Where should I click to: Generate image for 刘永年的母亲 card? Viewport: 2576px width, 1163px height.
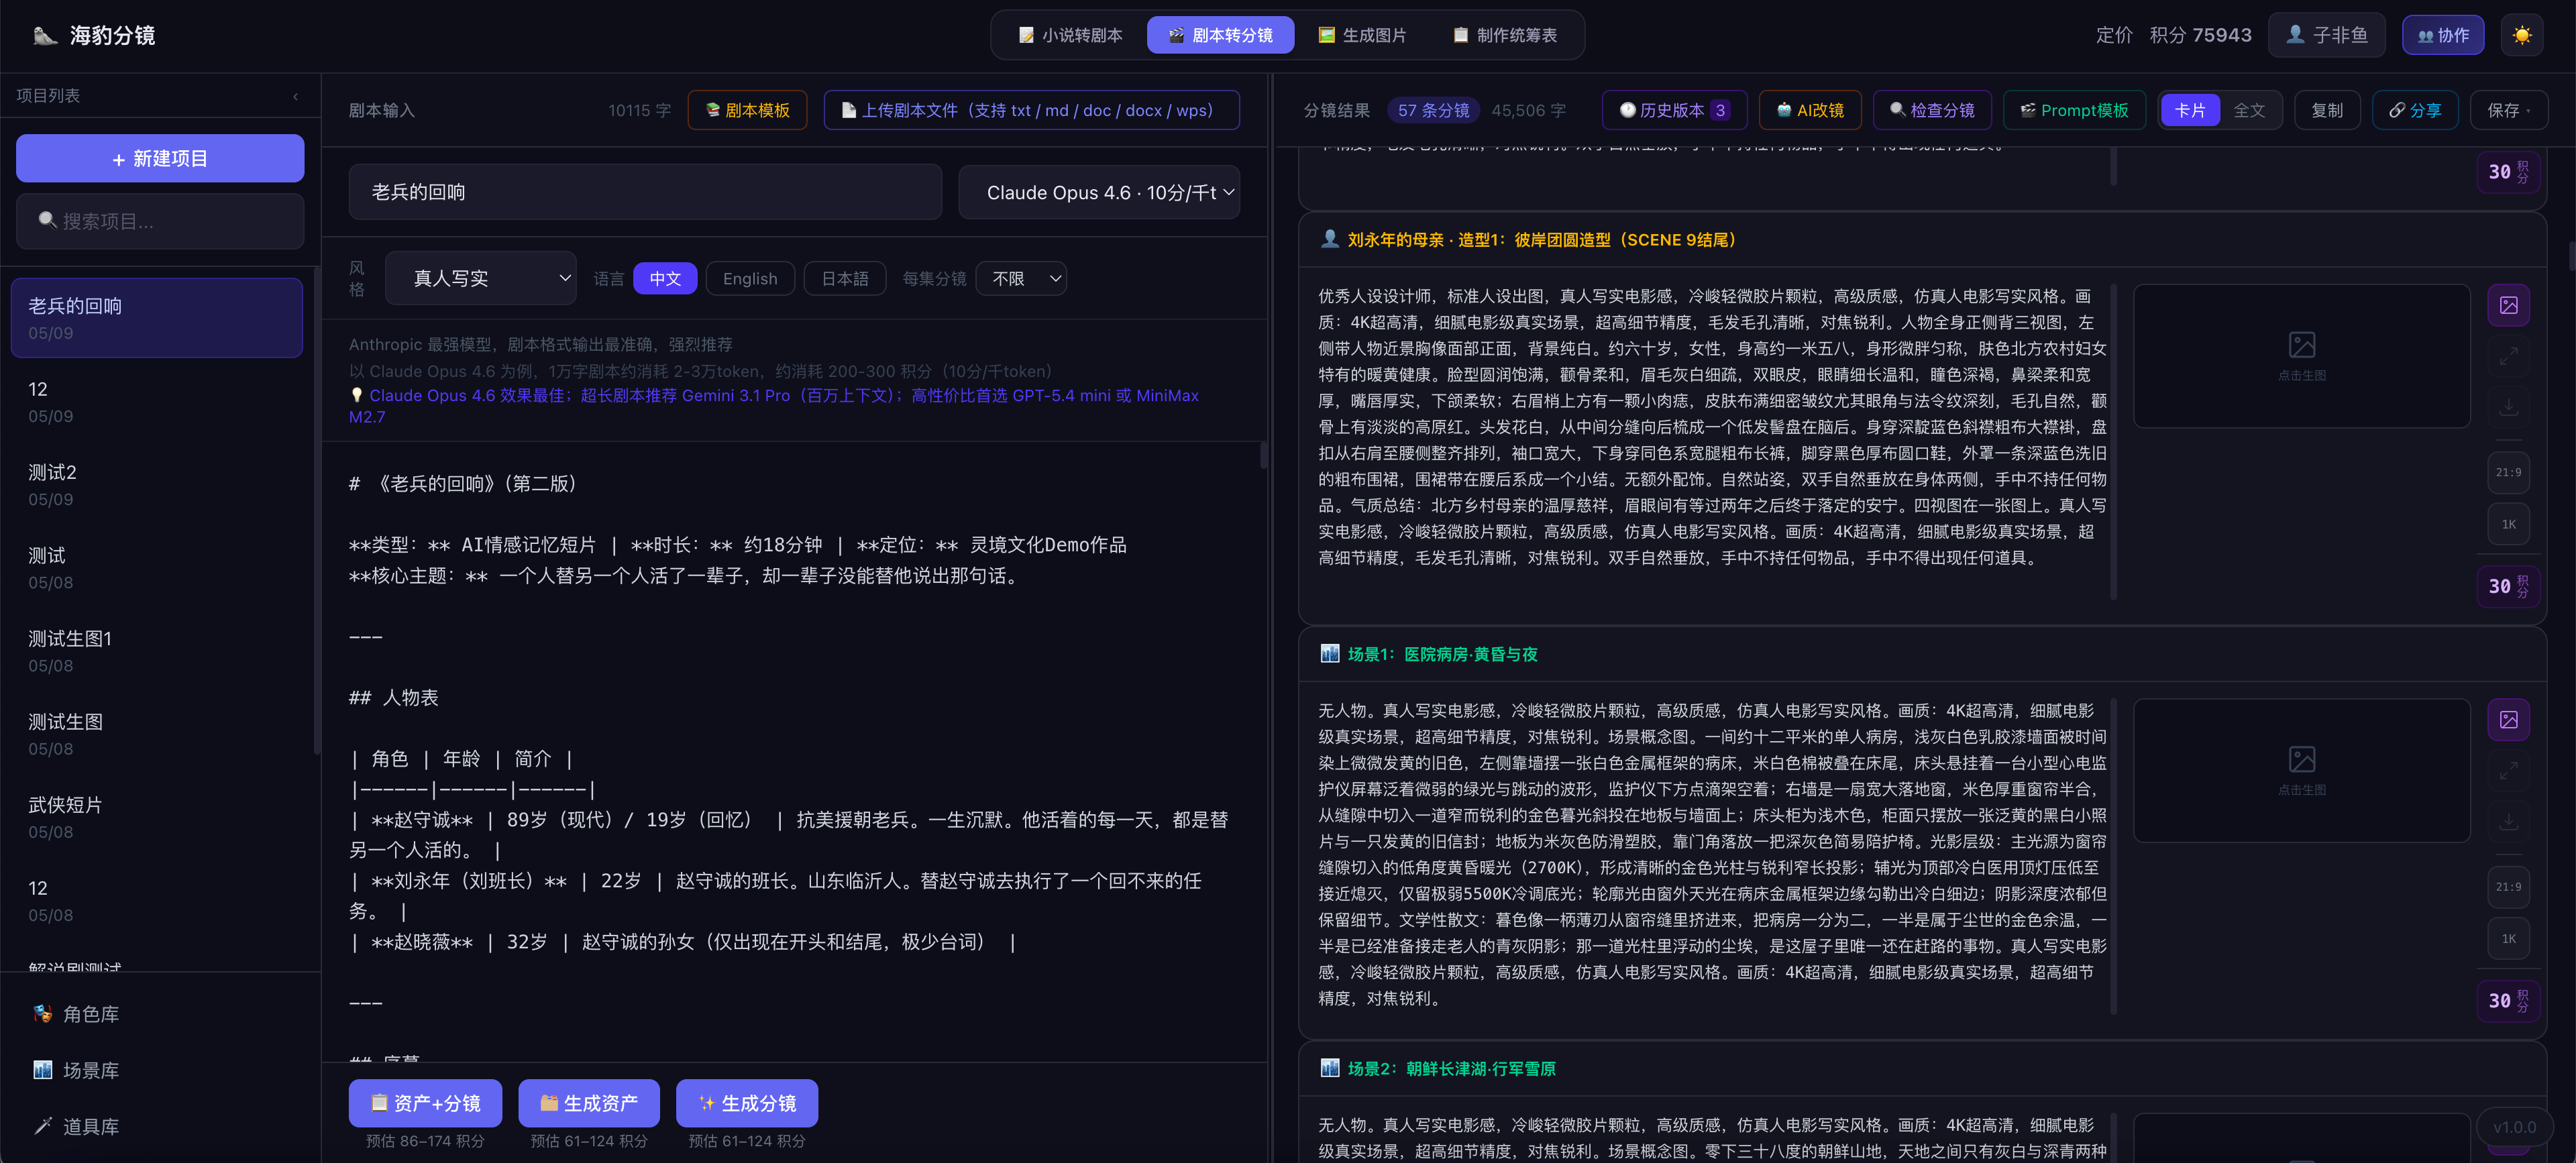tap(2508, 305)
